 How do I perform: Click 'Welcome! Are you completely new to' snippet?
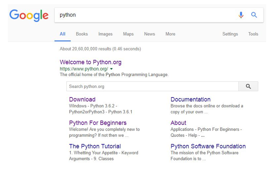tap(104, 129)
